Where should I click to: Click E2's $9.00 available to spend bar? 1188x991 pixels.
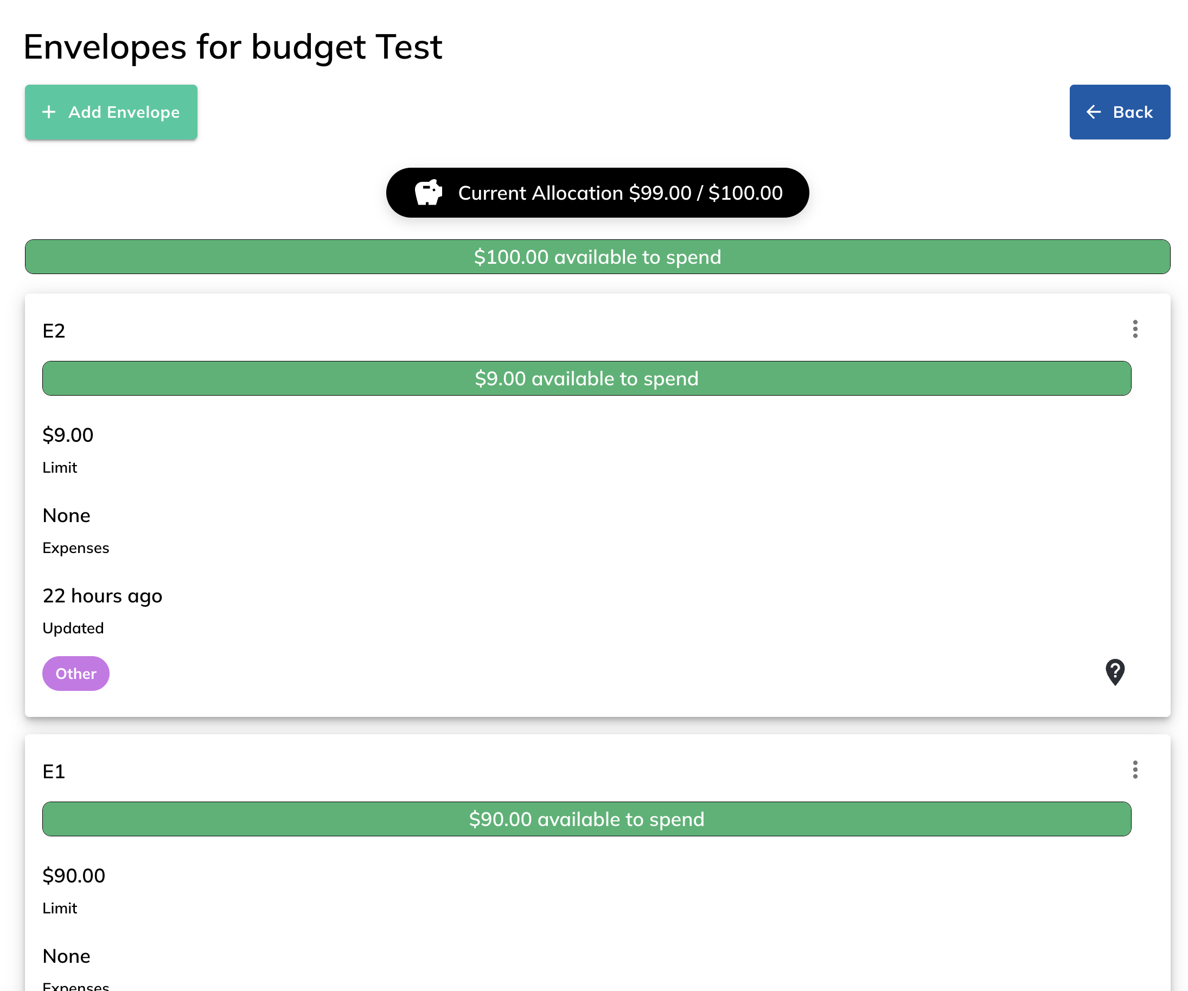point(586,379)
